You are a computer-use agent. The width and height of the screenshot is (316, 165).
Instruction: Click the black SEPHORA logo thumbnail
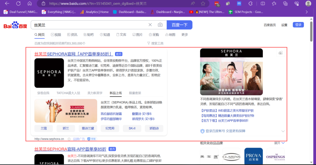pos(49,73)
